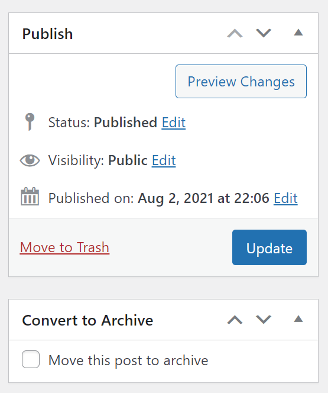328x393 pixels.
Task: Check the Move this post to archive checkbox
Action: tap(31, 359)
